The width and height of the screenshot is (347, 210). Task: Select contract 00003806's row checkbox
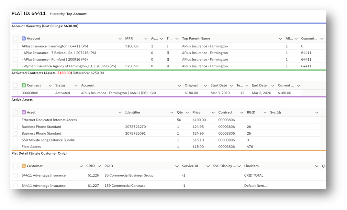[15, 93]
